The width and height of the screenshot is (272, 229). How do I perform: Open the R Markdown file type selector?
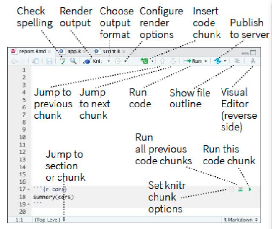(241, 220)
